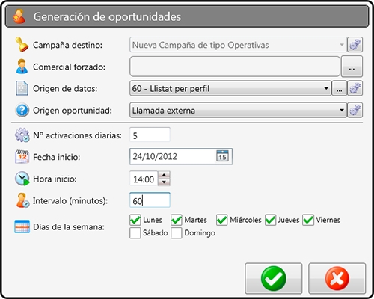
Task: Enable the Domingo checkbox
Action: (x=177, y=233)
